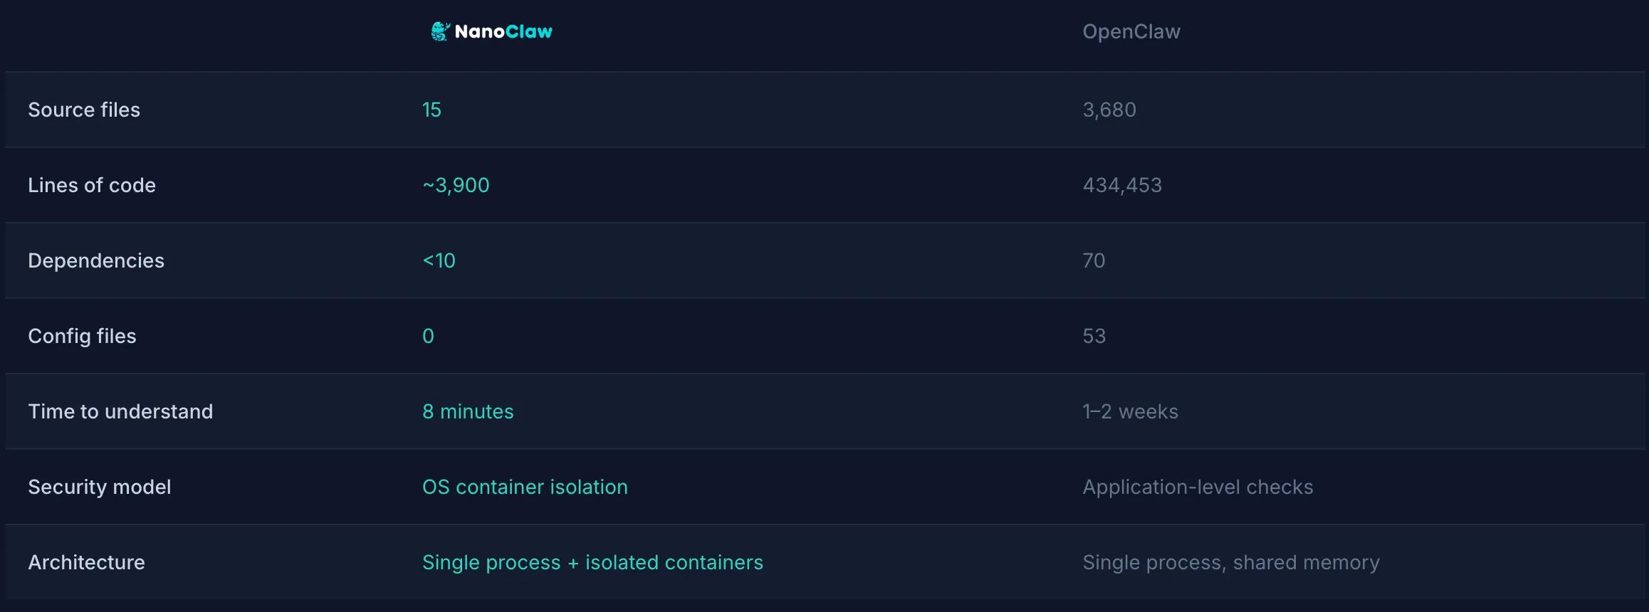Image resolution: width=1649 pixels, height=612 pixels.
Task: Click the <10 dependencies value
Action: click(439, 260)
